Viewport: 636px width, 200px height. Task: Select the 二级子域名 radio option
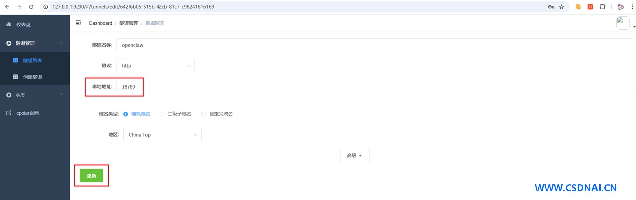pyautogui.click(x=175, y=114)
